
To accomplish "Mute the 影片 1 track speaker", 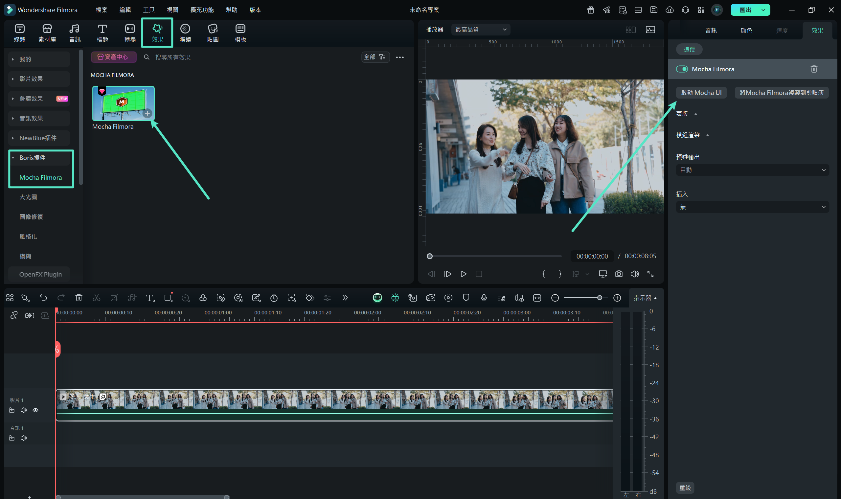I will pos(24,410).
